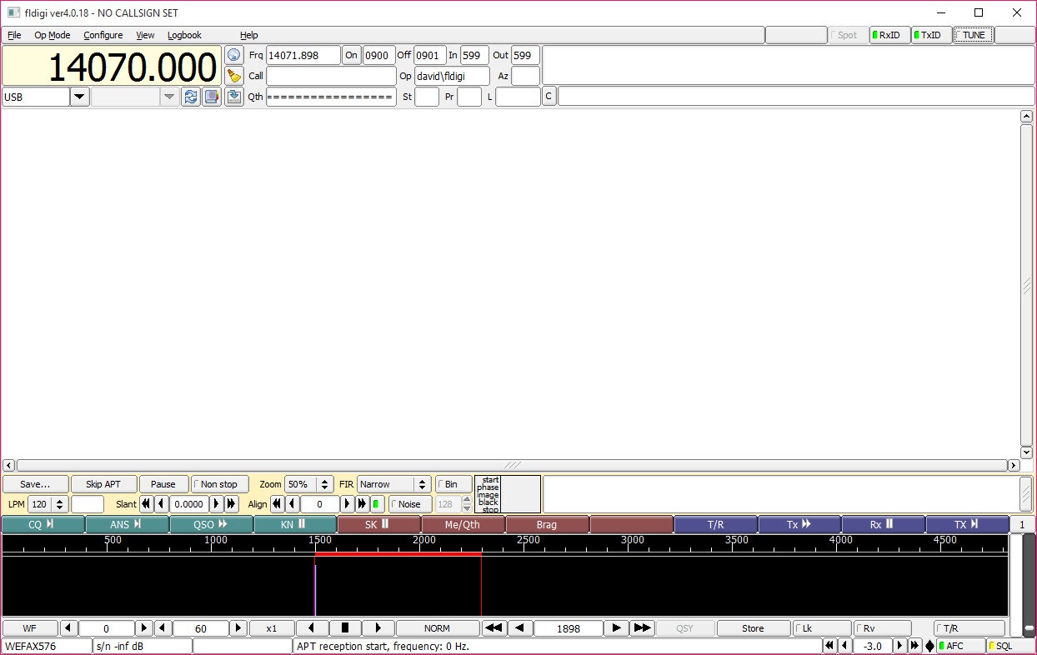Open the Configure menu

pyautogui.click(x=103, y=35)
